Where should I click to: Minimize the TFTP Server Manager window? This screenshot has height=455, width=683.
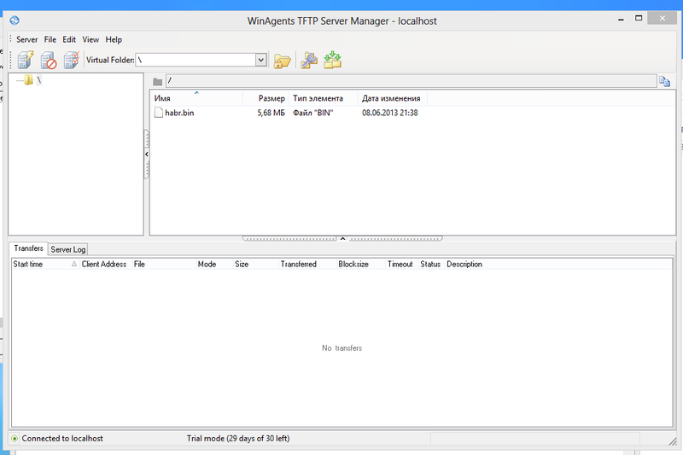pos(621,19)
